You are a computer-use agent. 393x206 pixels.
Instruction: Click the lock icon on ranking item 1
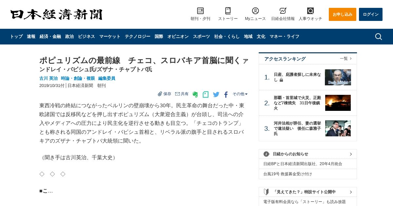281,80
